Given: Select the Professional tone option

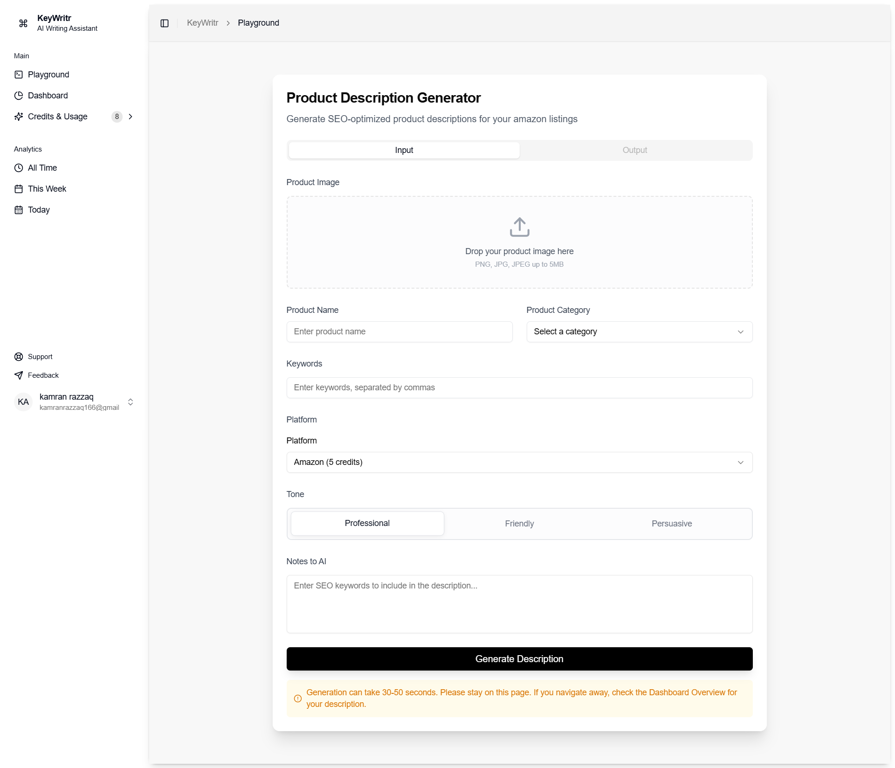Looking at the screenshot, I should click(367, 523).
